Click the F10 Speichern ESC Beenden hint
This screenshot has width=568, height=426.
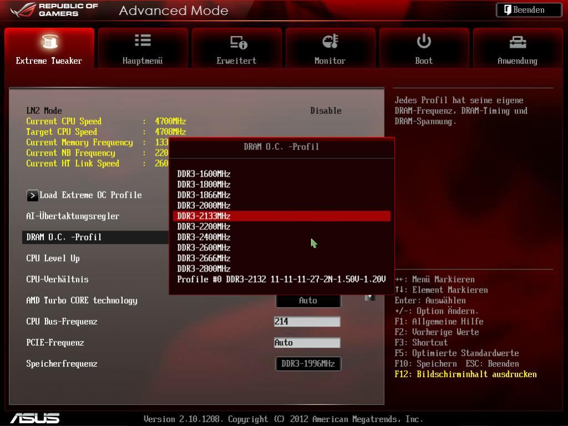456,364
